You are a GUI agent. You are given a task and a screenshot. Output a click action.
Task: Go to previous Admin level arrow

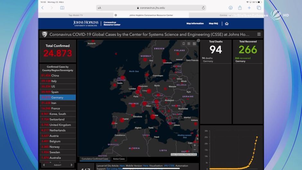pyautogui.click(x=44, y=165)
